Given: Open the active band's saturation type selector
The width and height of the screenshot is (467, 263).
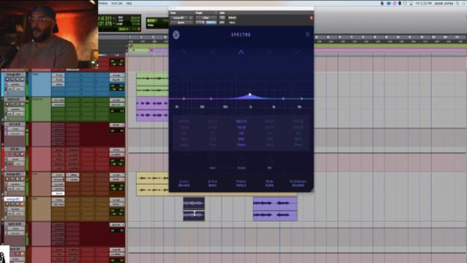Looking at the screenshot, I should 241,145.
